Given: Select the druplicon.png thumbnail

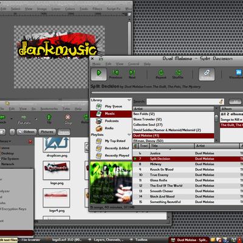Looking at the screenshot, I should [x=56, y=145].
